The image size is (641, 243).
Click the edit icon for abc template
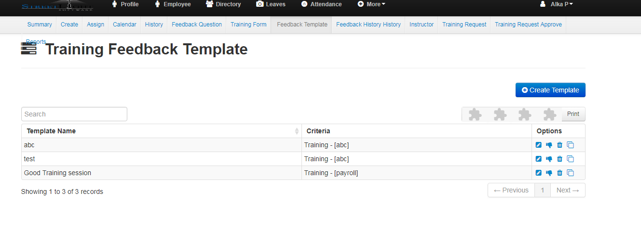[x=539, y=145]
